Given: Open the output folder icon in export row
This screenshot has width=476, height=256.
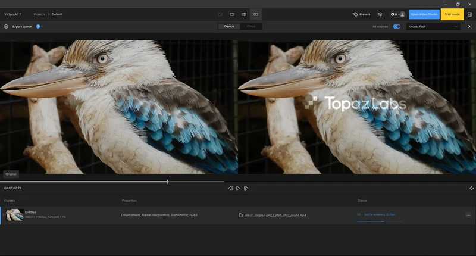Looking at the screenshot, I should [241, 215].
